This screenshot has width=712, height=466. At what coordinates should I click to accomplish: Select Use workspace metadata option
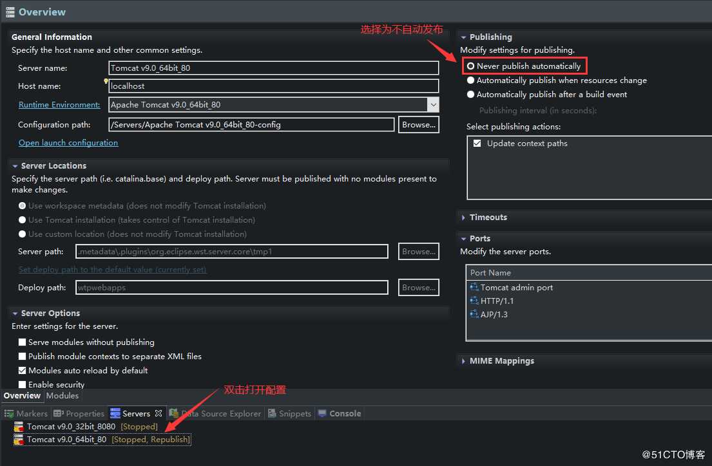point(22,205)
